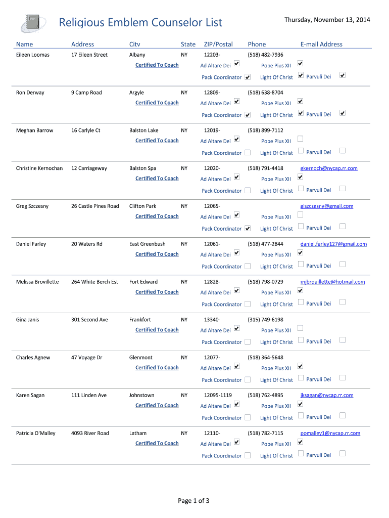The height and width of the screenshot is (518, 389).
Task: Toggle Greg Szczesny's Pack Coordinator checkbox
Action: point(248,228)
